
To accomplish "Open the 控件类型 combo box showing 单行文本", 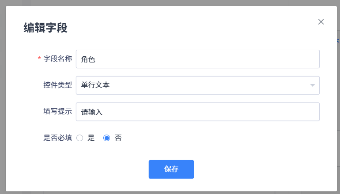I will (197, 85).
